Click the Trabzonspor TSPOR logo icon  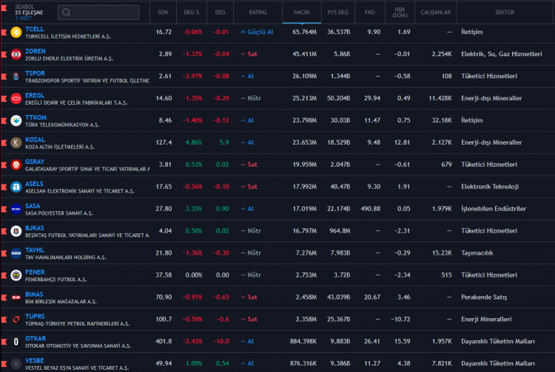16,76
